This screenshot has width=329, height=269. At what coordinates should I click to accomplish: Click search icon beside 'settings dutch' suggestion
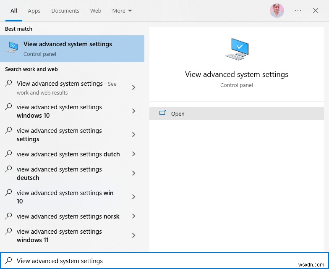click(x=8, y=154)
